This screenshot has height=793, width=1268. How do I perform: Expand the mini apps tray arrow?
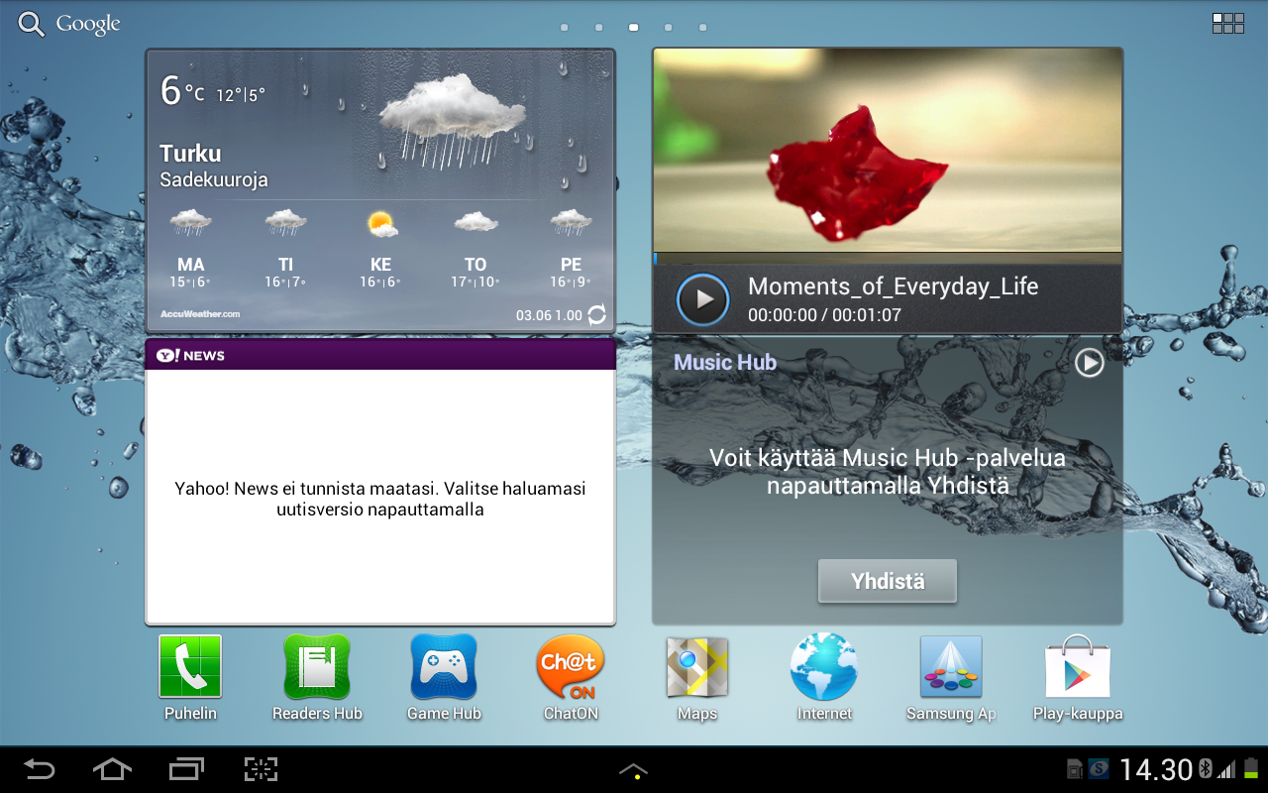click(x=634, y=770)
